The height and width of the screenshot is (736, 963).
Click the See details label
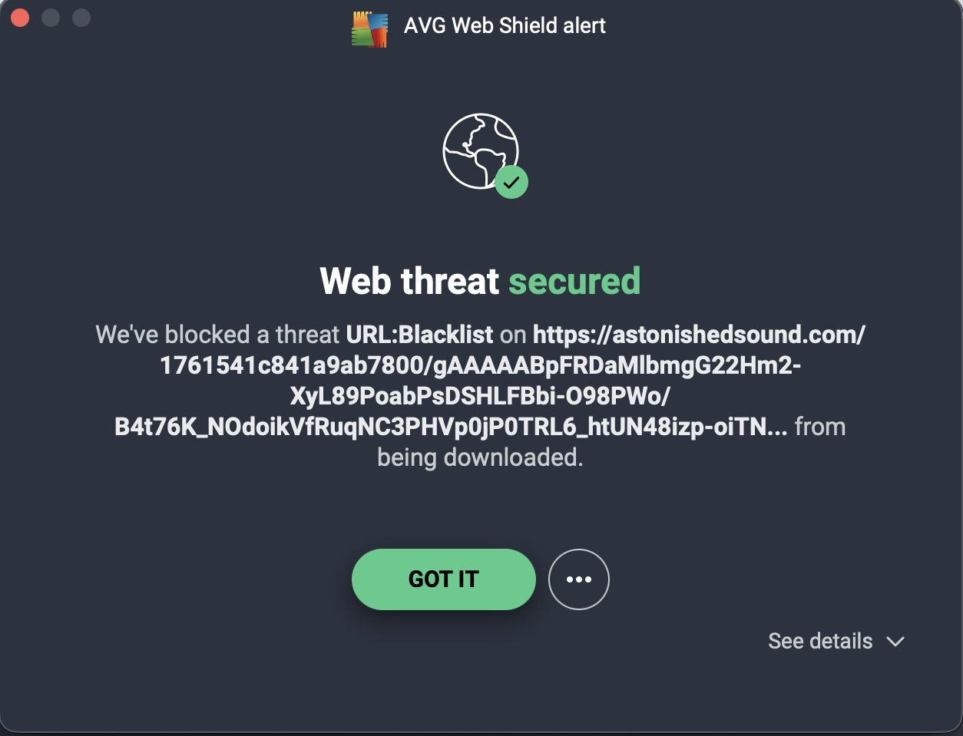click(820, 642)
